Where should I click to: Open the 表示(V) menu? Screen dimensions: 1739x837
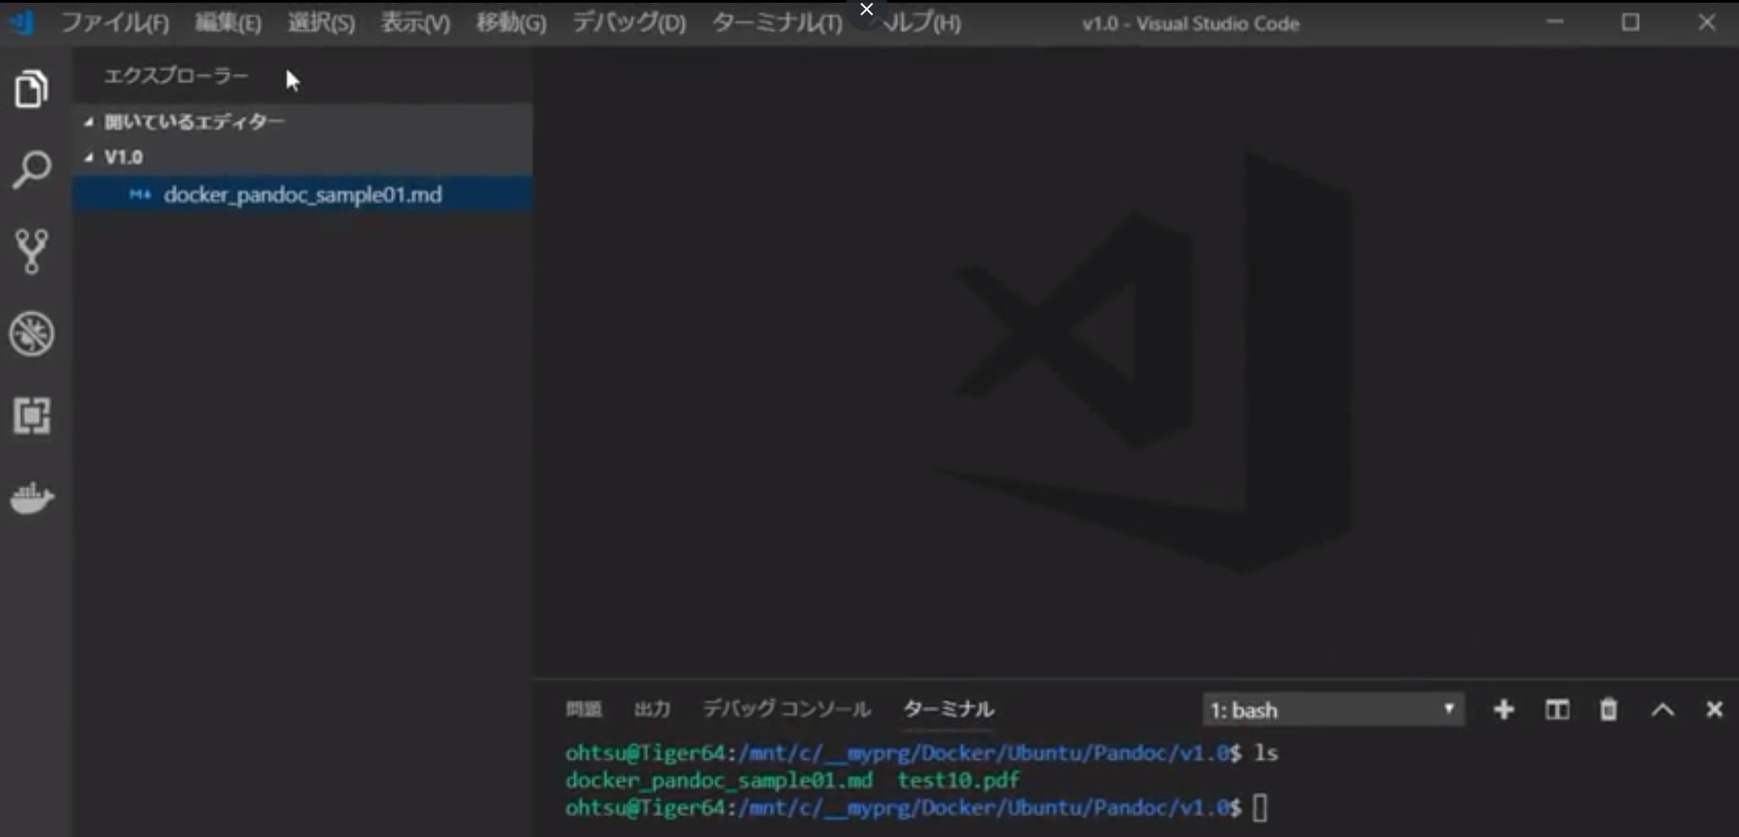tap(416, 23)
